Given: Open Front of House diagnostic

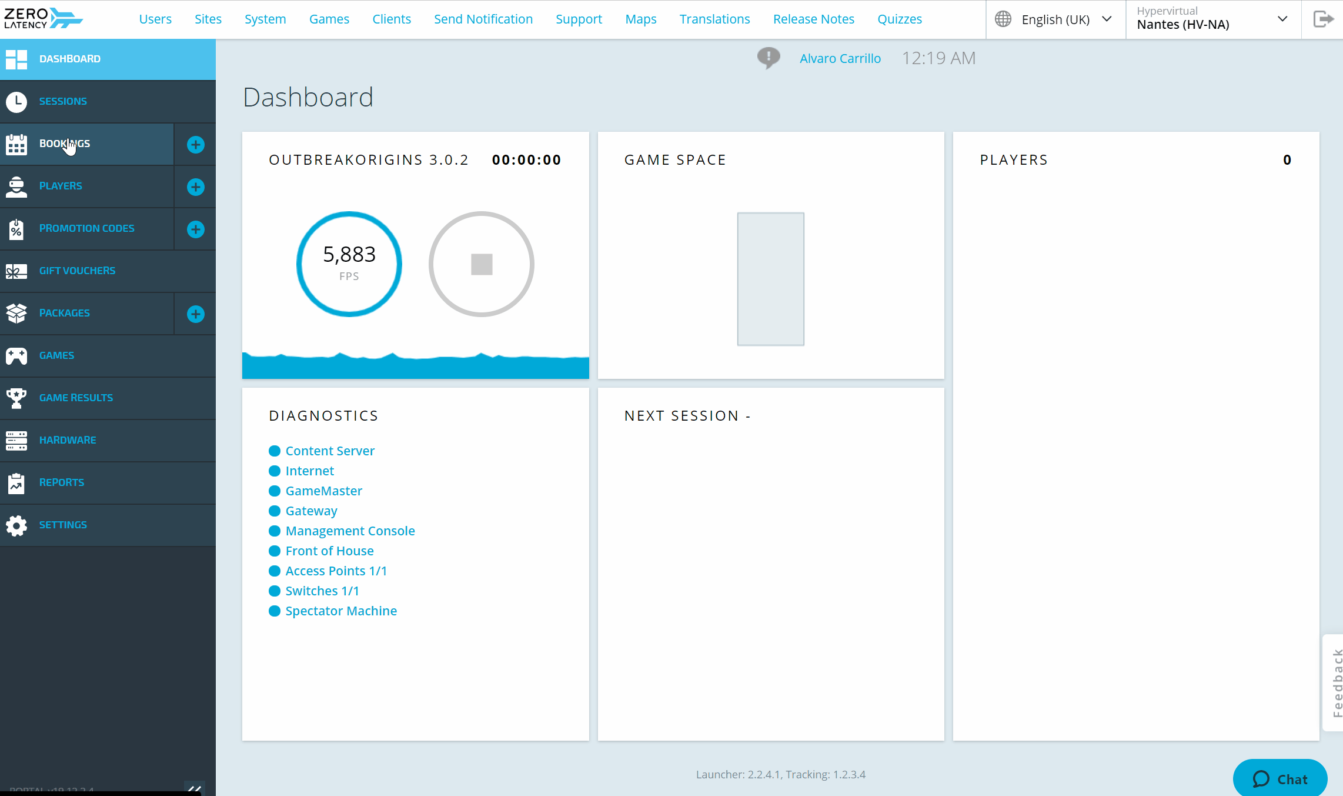Looking at the screenshot, I should [x=330, y=551].
